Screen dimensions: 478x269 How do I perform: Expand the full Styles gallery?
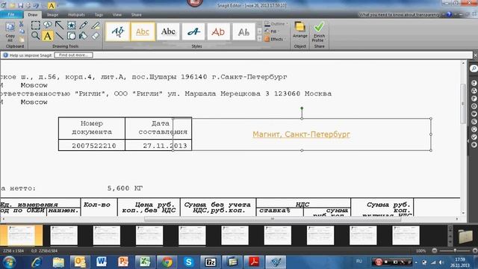(259, 39)
